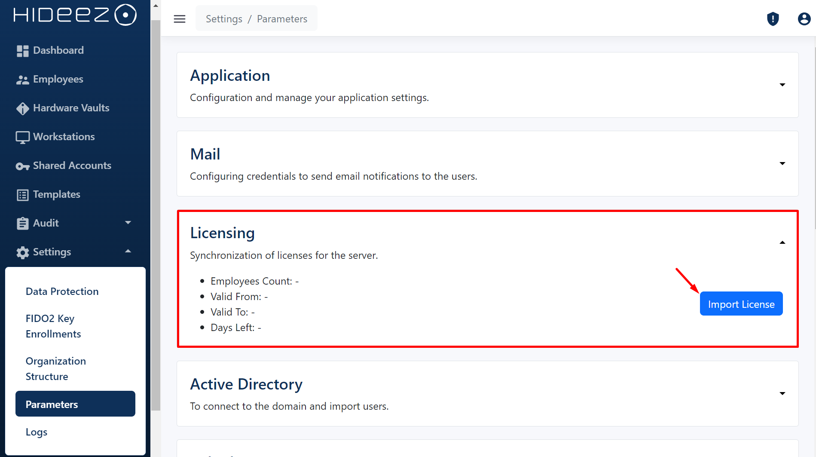Expand the Application settings panel

tap(782, 85)
